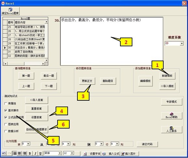
Task: Open the 宋体 font name dropdown
Action: coord(60,153)
